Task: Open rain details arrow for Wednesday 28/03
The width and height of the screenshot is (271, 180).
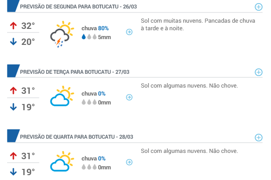Action: coord(129,162)
